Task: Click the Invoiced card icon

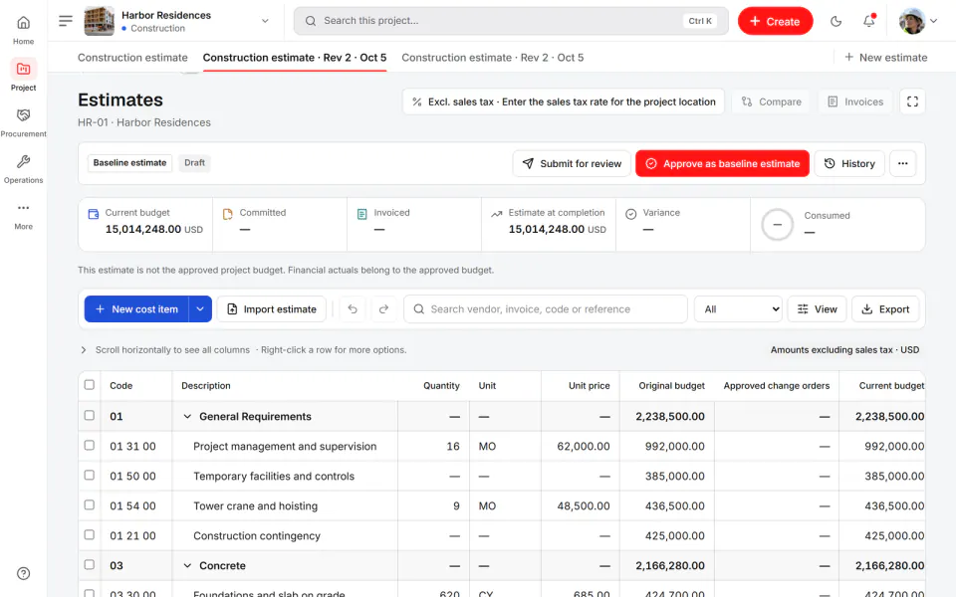Action: pyautogui.click(x=362, y=214)
